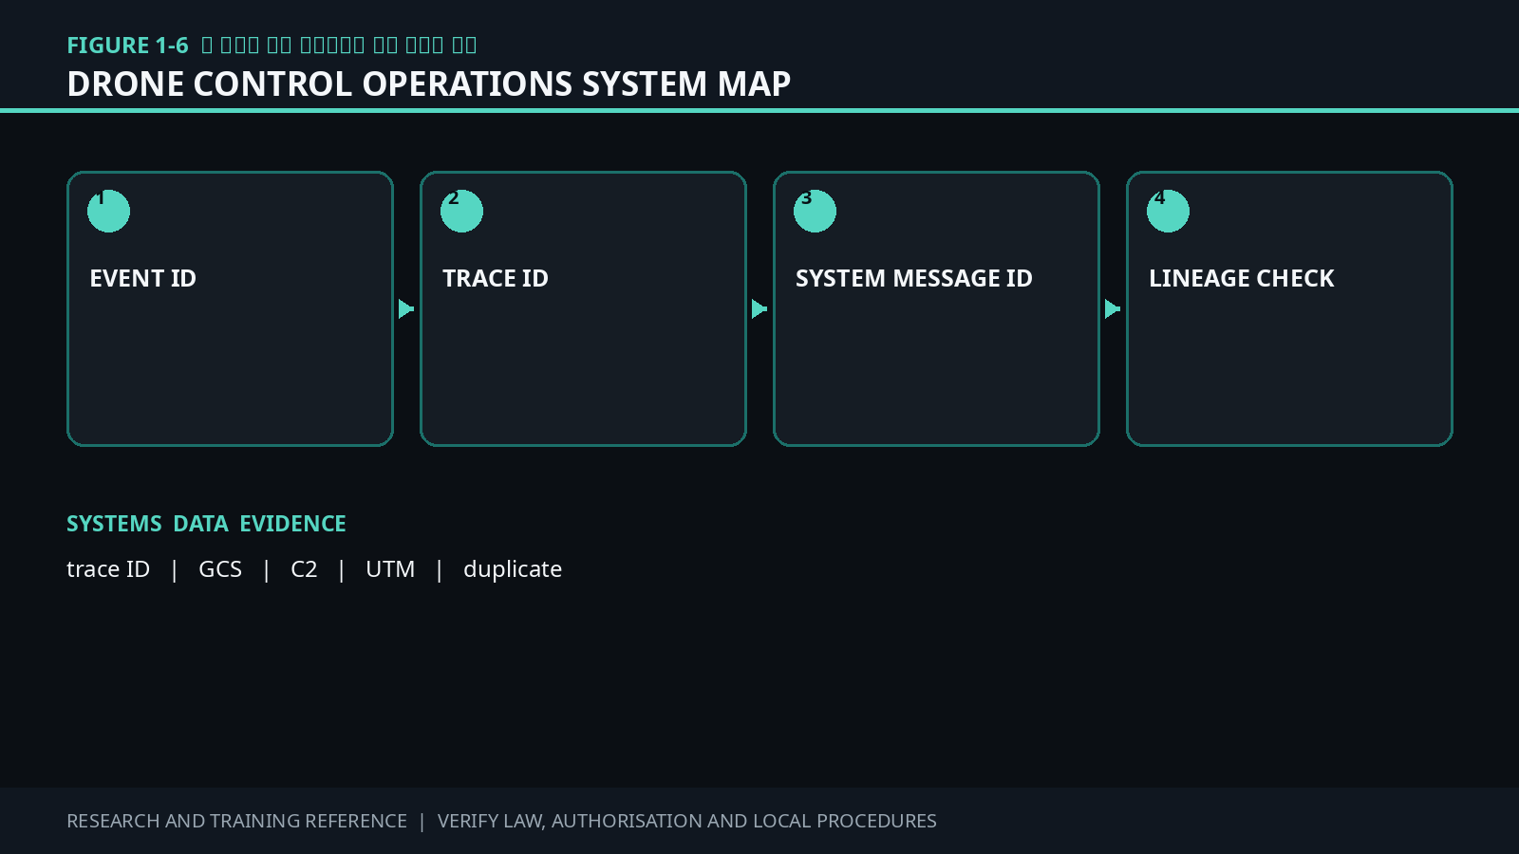Click the Drone Control Operations System Map title
Screen dimensions: 1519x854
point(429,84)
